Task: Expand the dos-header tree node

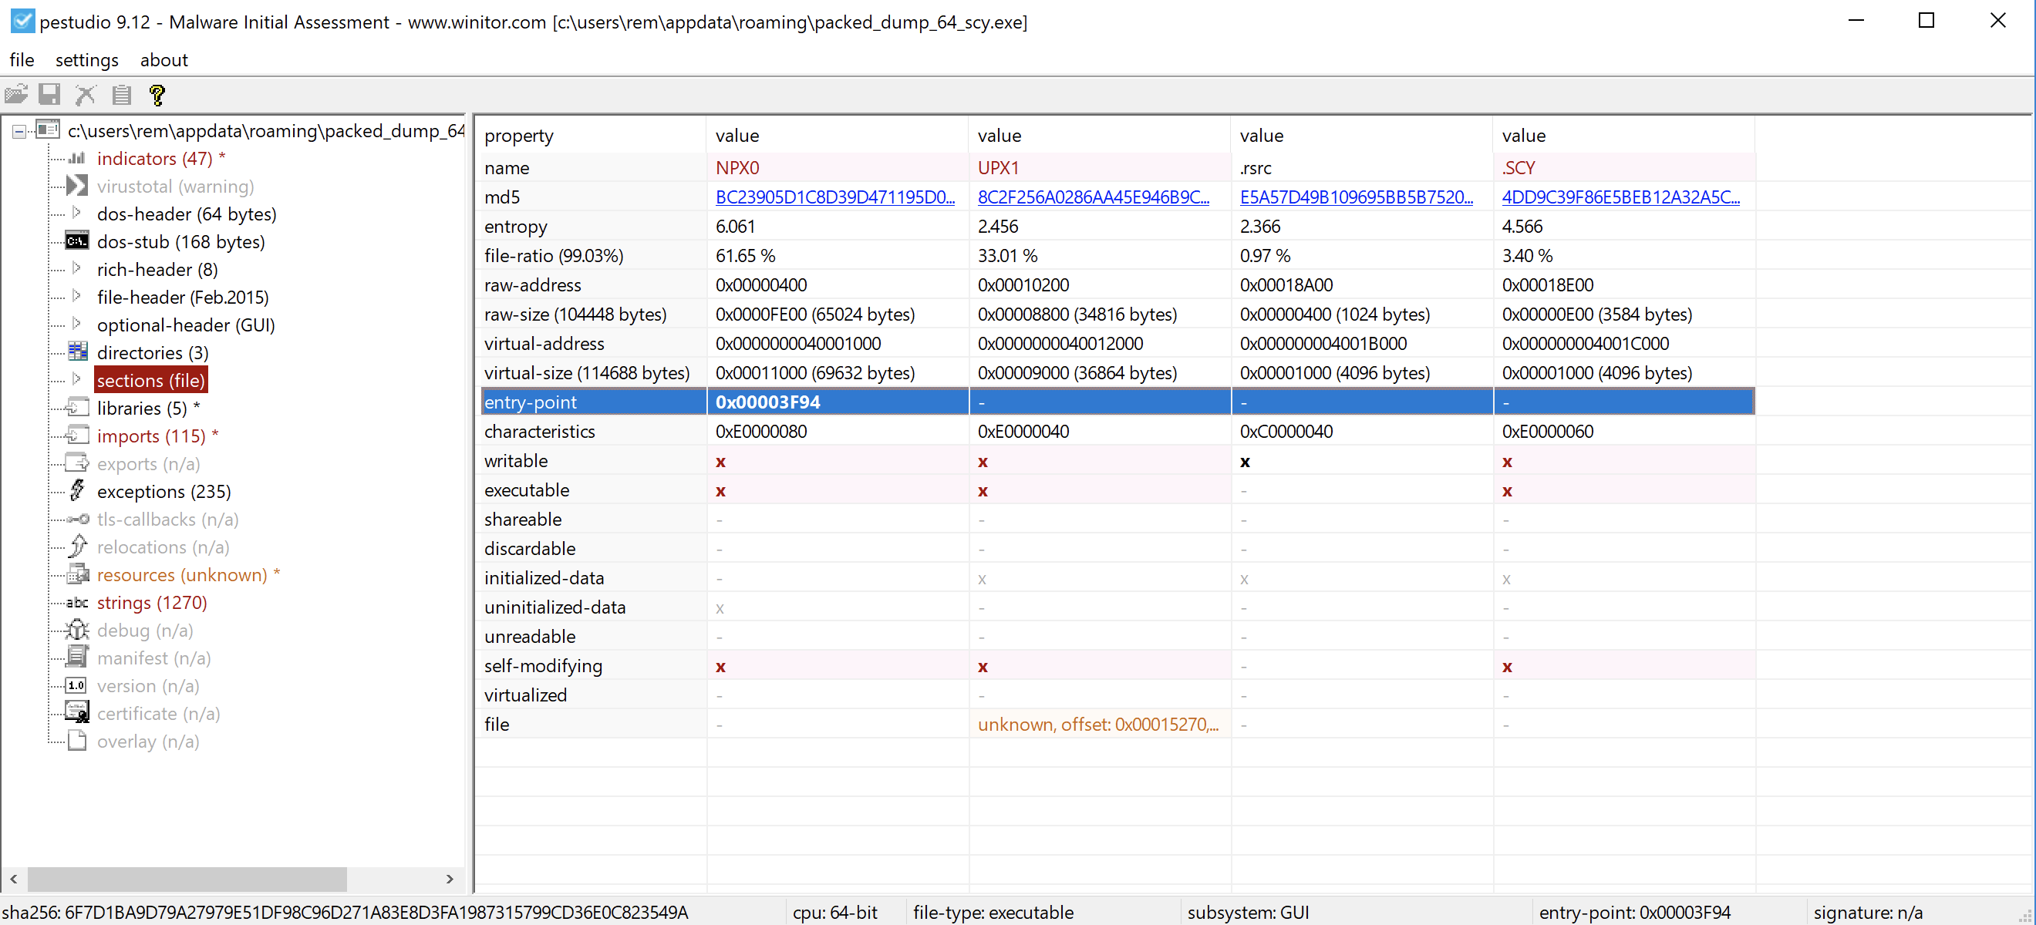Action: click(x=76, y=214)
